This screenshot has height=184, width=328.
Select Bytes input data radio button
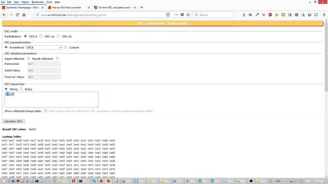tap(21, 89)
